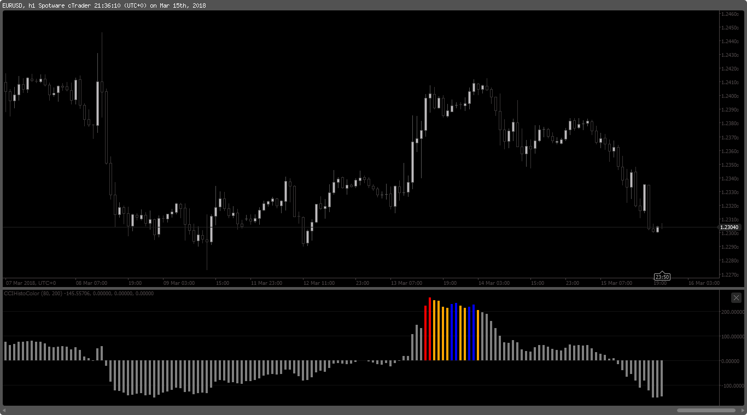Click the scrollbar left arrow

click(4, 410)
